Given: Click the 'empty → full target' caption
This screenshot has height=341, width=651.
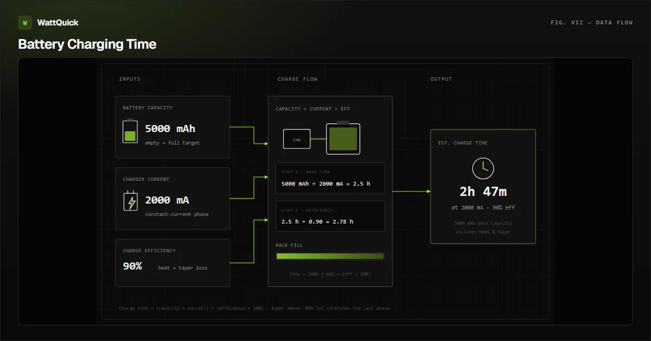Looking at the screenshot, I should (172, 143).
